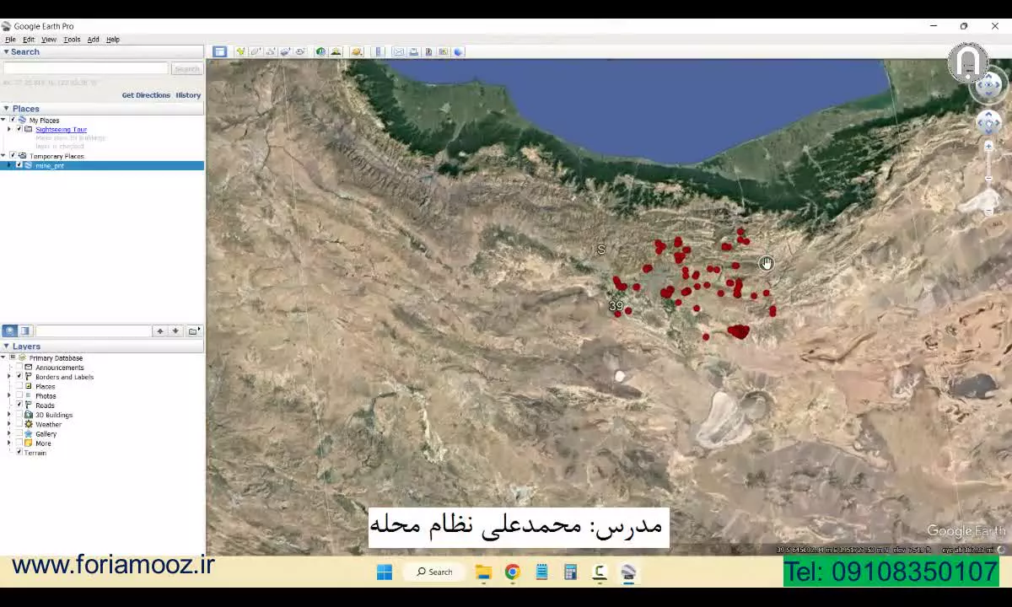
Task: Select the Add Placemark tool
Action: pyautogui.click(x=241, y=51)
